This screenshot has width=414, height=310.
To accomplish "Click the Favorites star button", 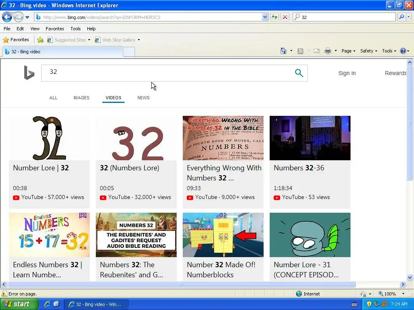I will 16,40.
